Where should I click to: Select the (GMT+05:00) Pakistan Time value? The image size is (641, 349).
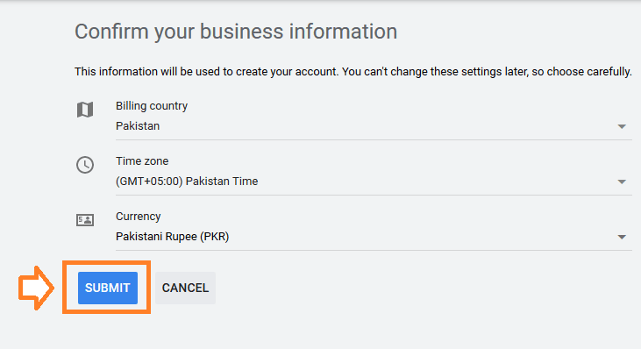coord(187,181)
